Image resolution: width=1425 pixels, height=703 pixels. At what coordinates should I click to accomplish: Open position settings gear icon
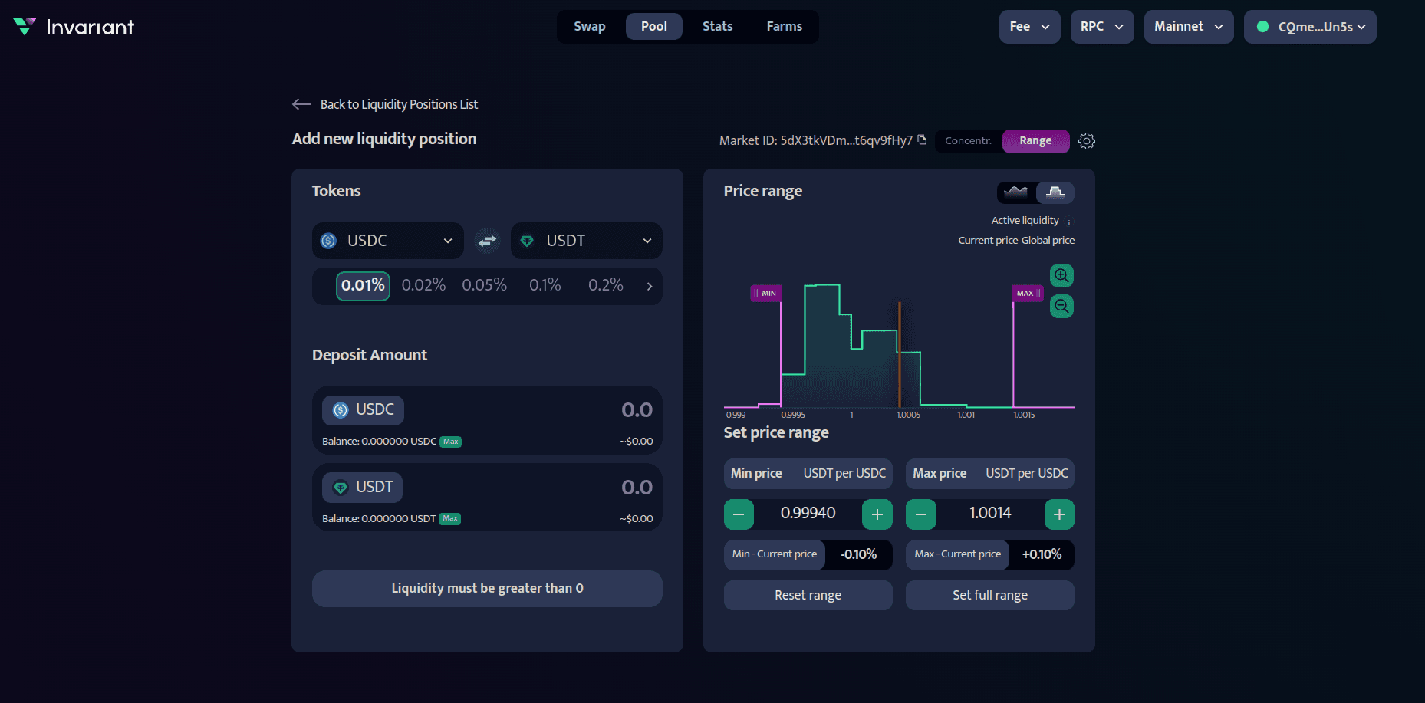pyautogui.click(x=1086, y=141)
